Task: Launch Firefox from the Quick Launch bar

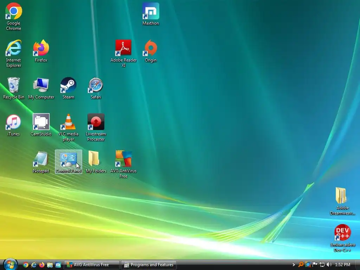Action: [x=42, y=265]
